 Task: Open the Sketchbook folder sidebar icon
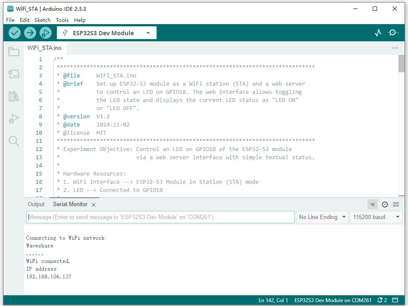(x=14, y=52)
